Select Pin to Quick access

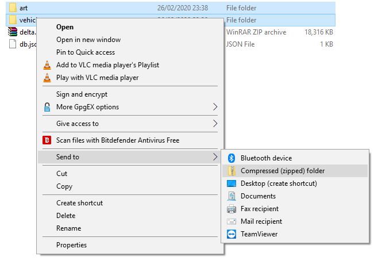coord(85,52)
